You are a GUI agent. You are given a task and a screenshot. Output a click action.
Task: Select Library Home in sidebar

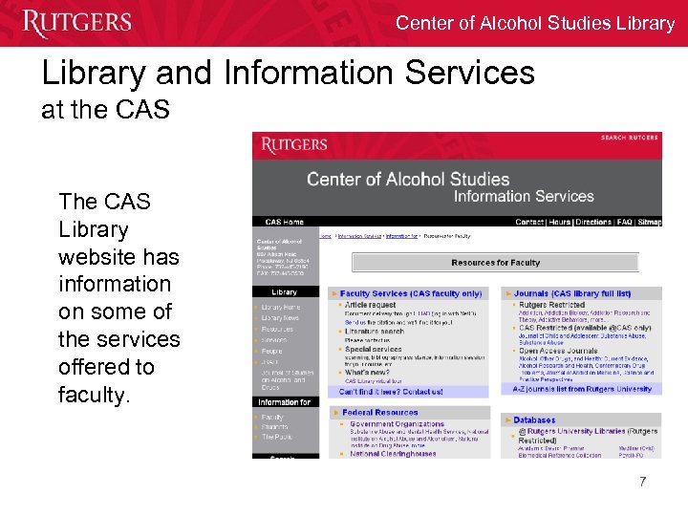280,307
